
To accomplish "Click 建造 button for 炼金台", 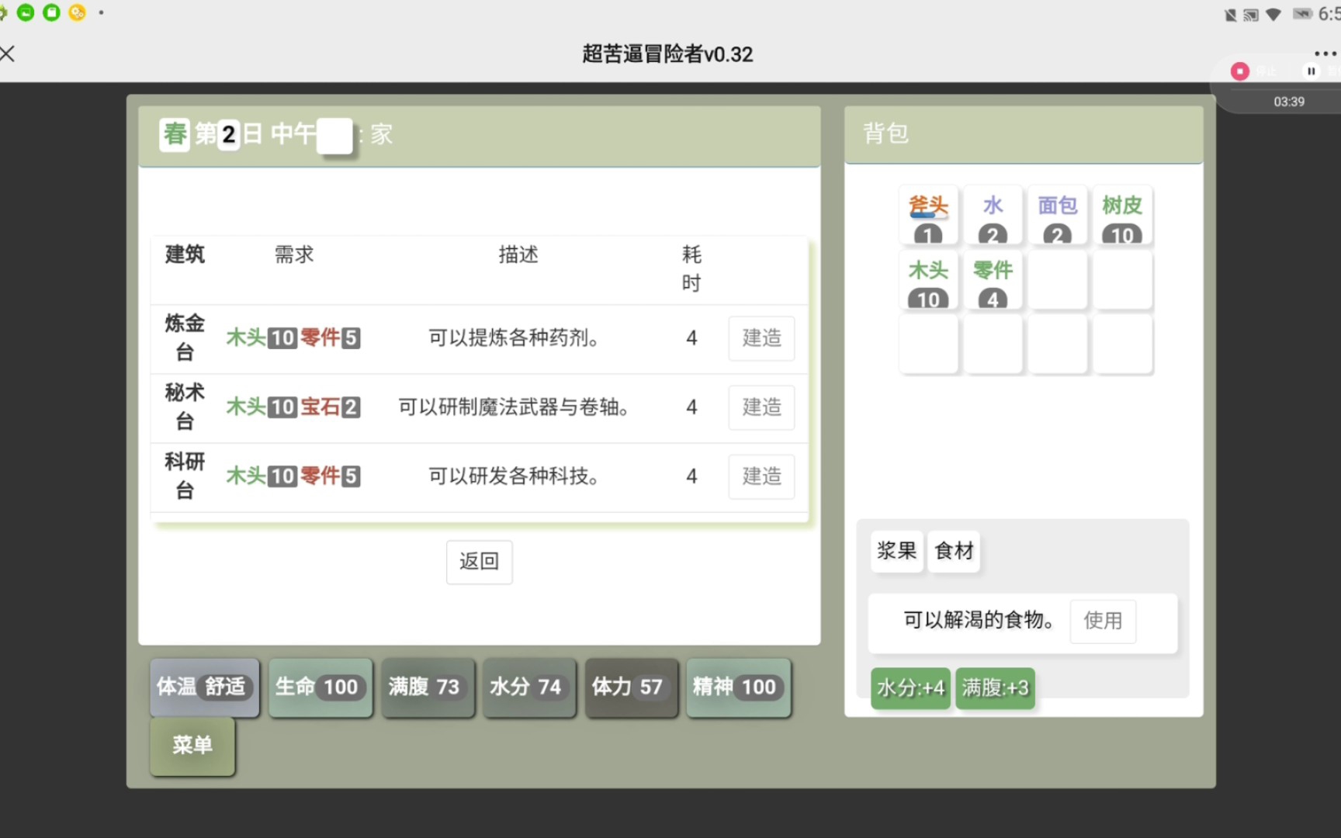I will coord(761,338).
